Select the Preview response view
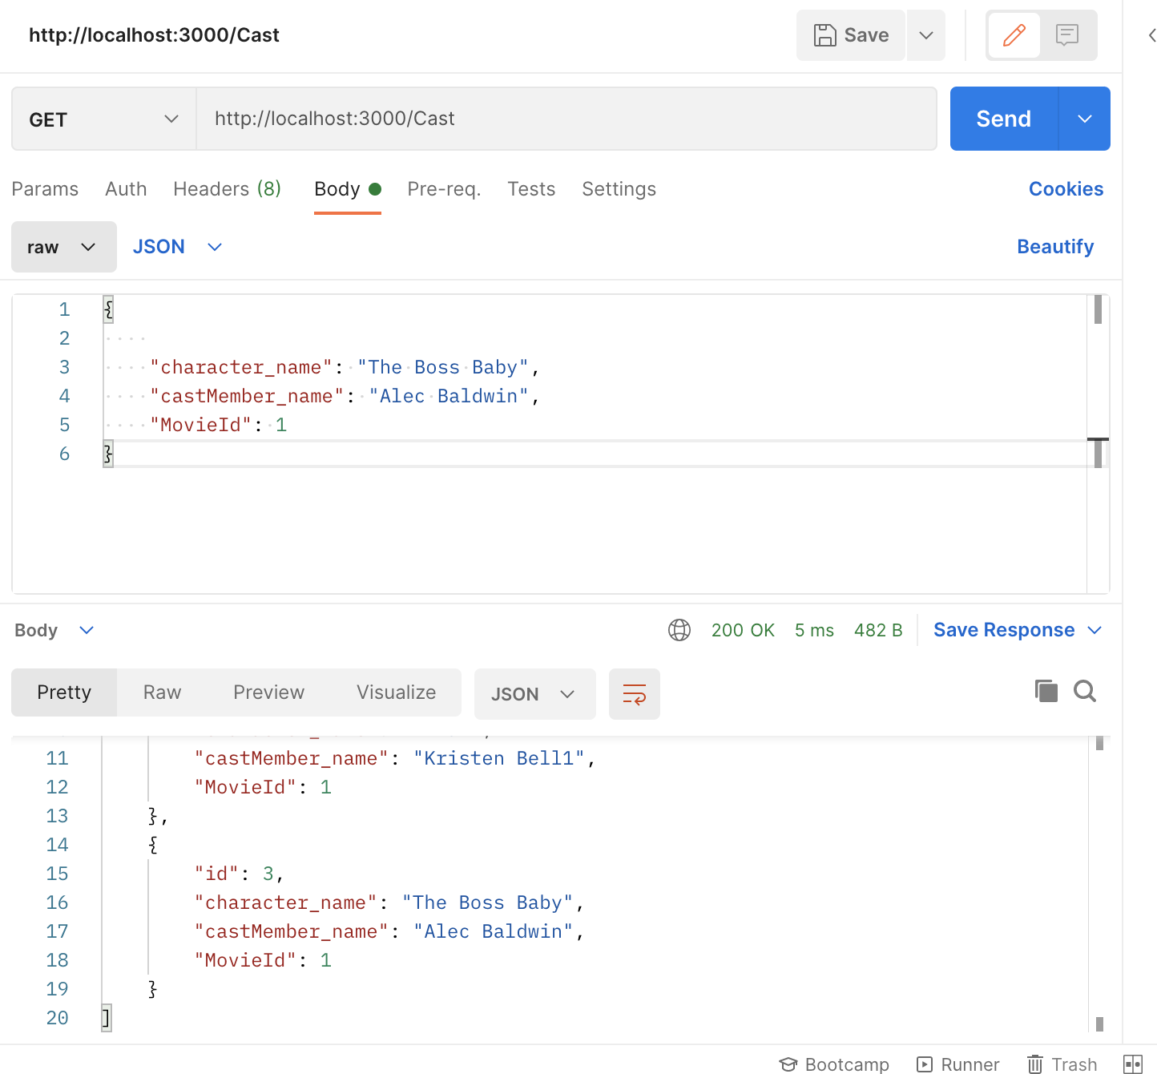 pyautogui.click(x=268, y=692)
